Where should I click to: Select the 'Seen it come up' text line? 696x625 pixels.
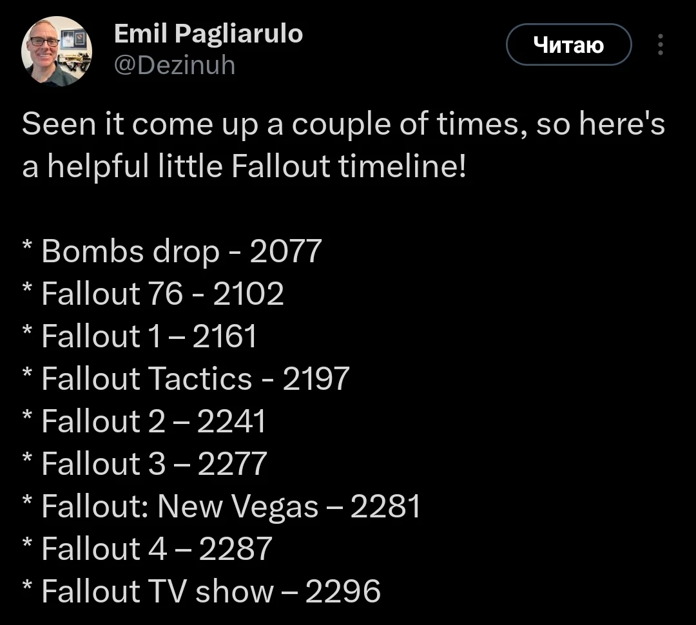343,124
